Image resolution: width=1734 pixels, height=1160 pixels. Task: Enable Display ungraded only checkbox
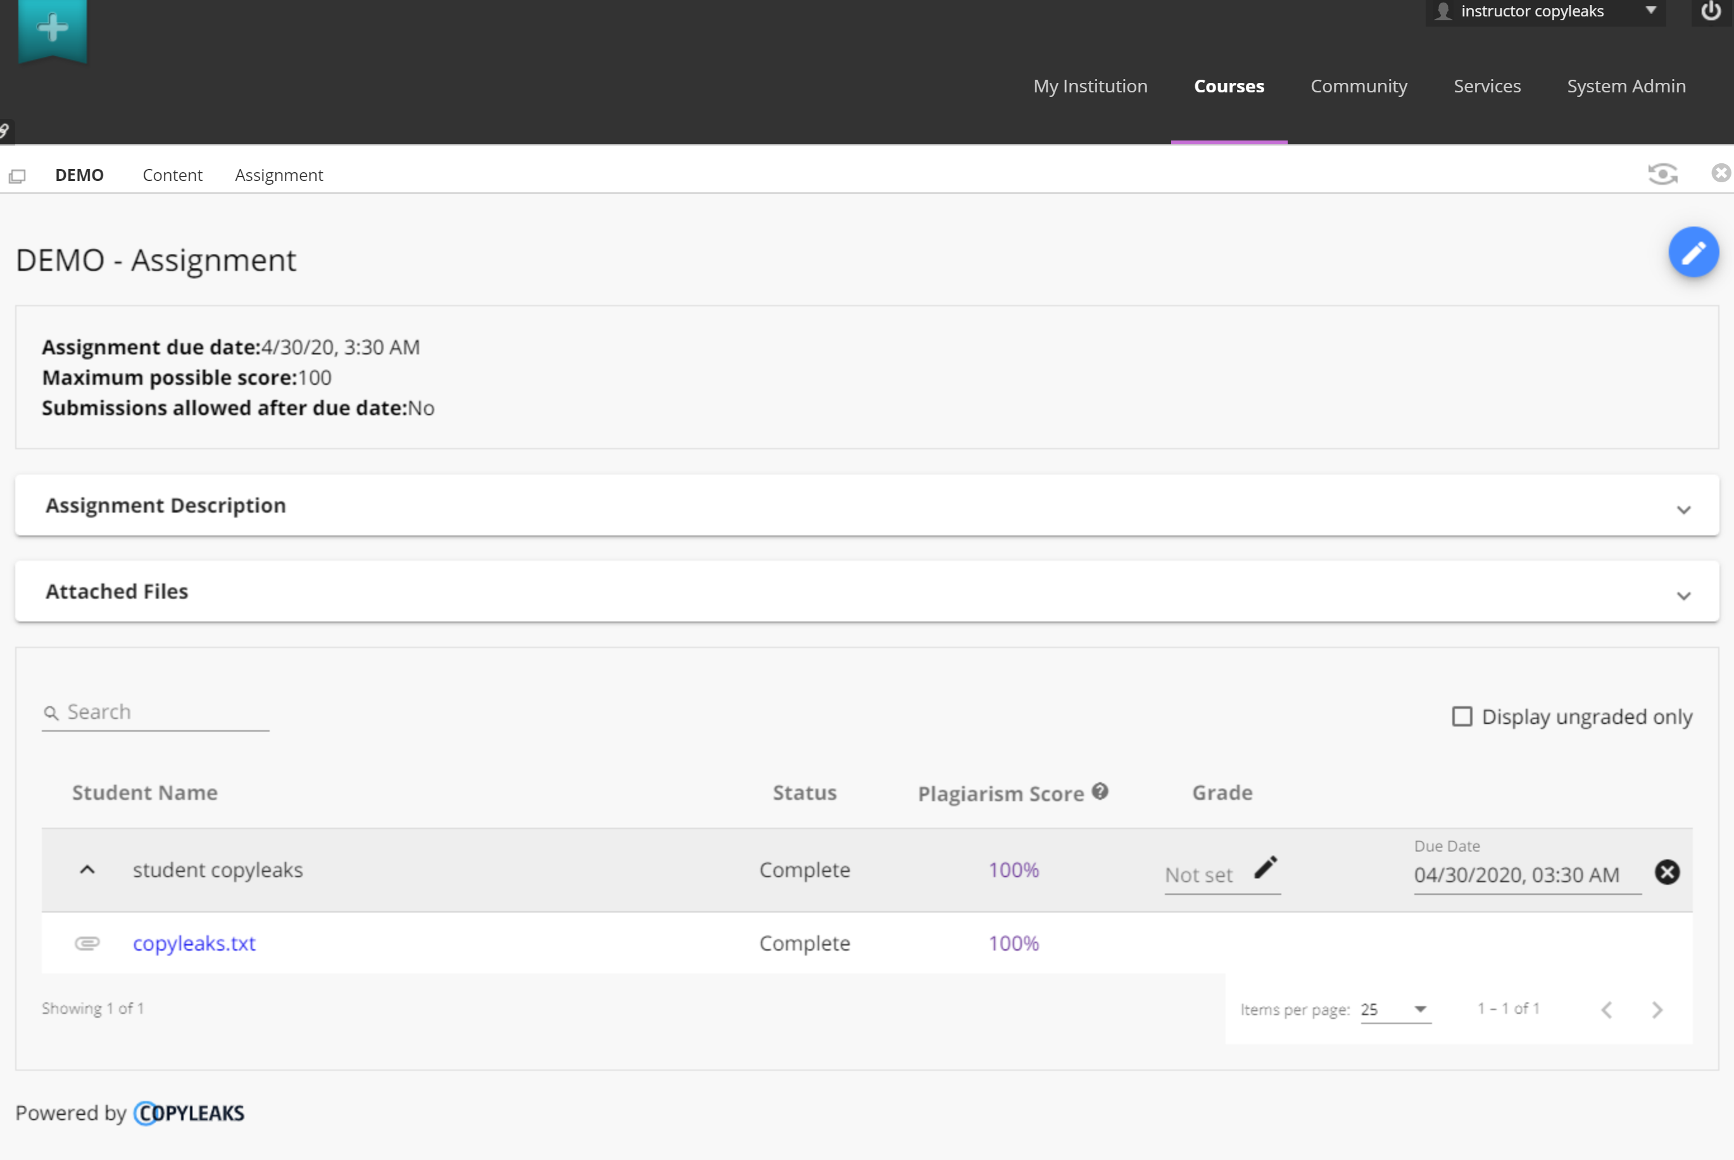coord(1462,716)
